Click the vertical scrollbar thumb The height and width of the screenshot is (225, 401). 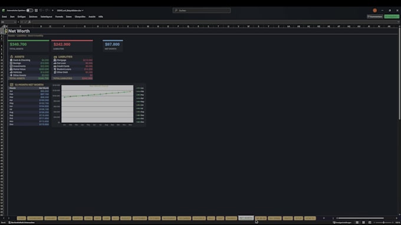pos(399,74)
